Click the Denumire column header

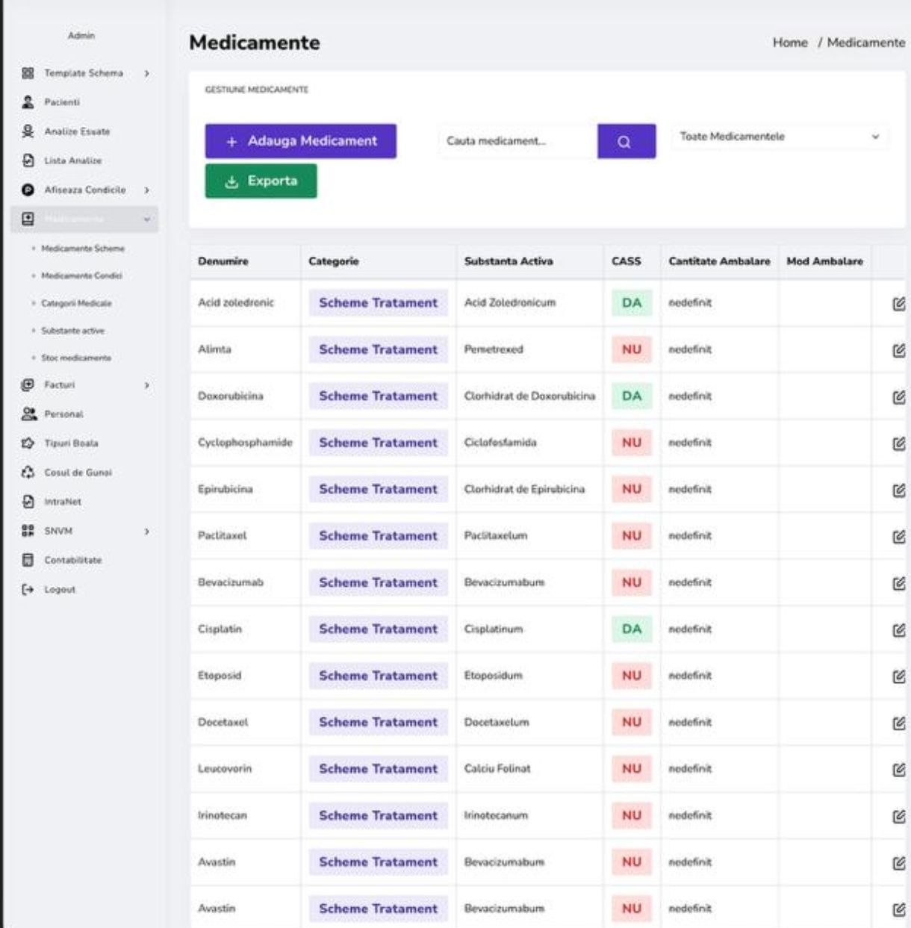(223, 261)
